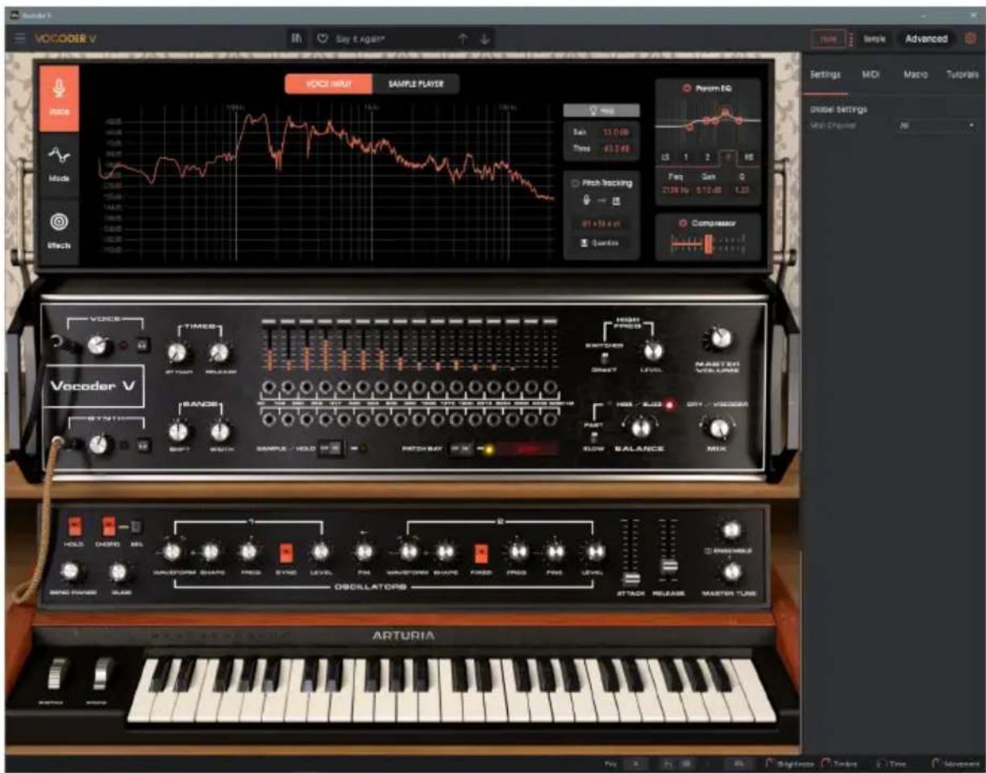This screenshot has width=986, height=773.
Task: Click the Synth level knob
Action: pos(99,444)
